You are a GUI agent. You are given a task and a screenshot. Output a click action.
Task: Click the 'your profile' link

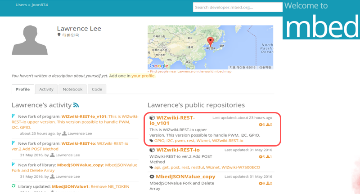tap(143, 76)
